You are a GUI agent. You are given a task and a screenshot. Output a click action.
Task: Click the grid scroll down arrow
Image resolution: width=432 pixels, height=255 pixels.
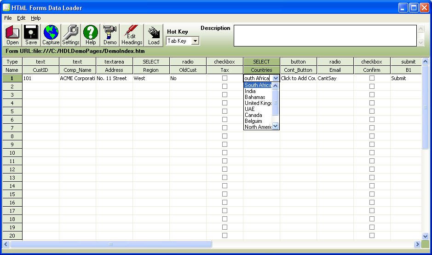425,236
